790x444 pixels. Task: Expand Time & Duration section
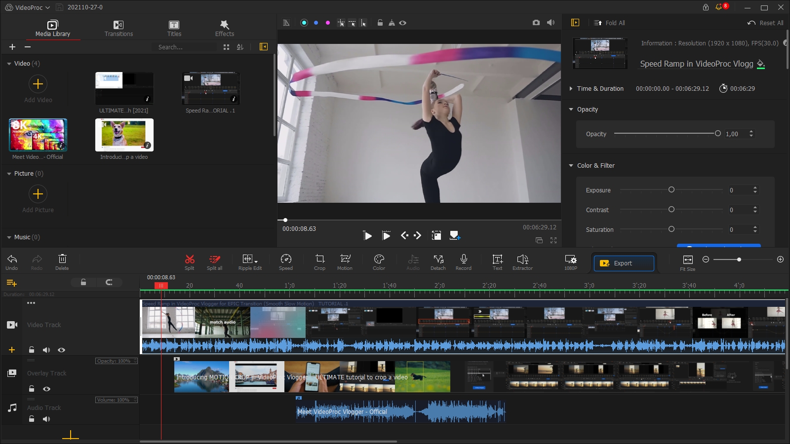(571, 89)
